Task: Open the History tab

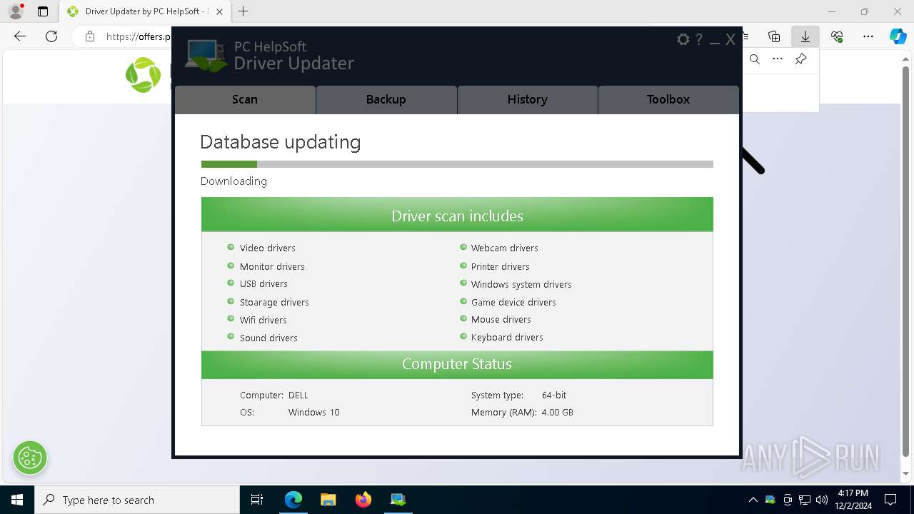Action: (x=528, y=100)
